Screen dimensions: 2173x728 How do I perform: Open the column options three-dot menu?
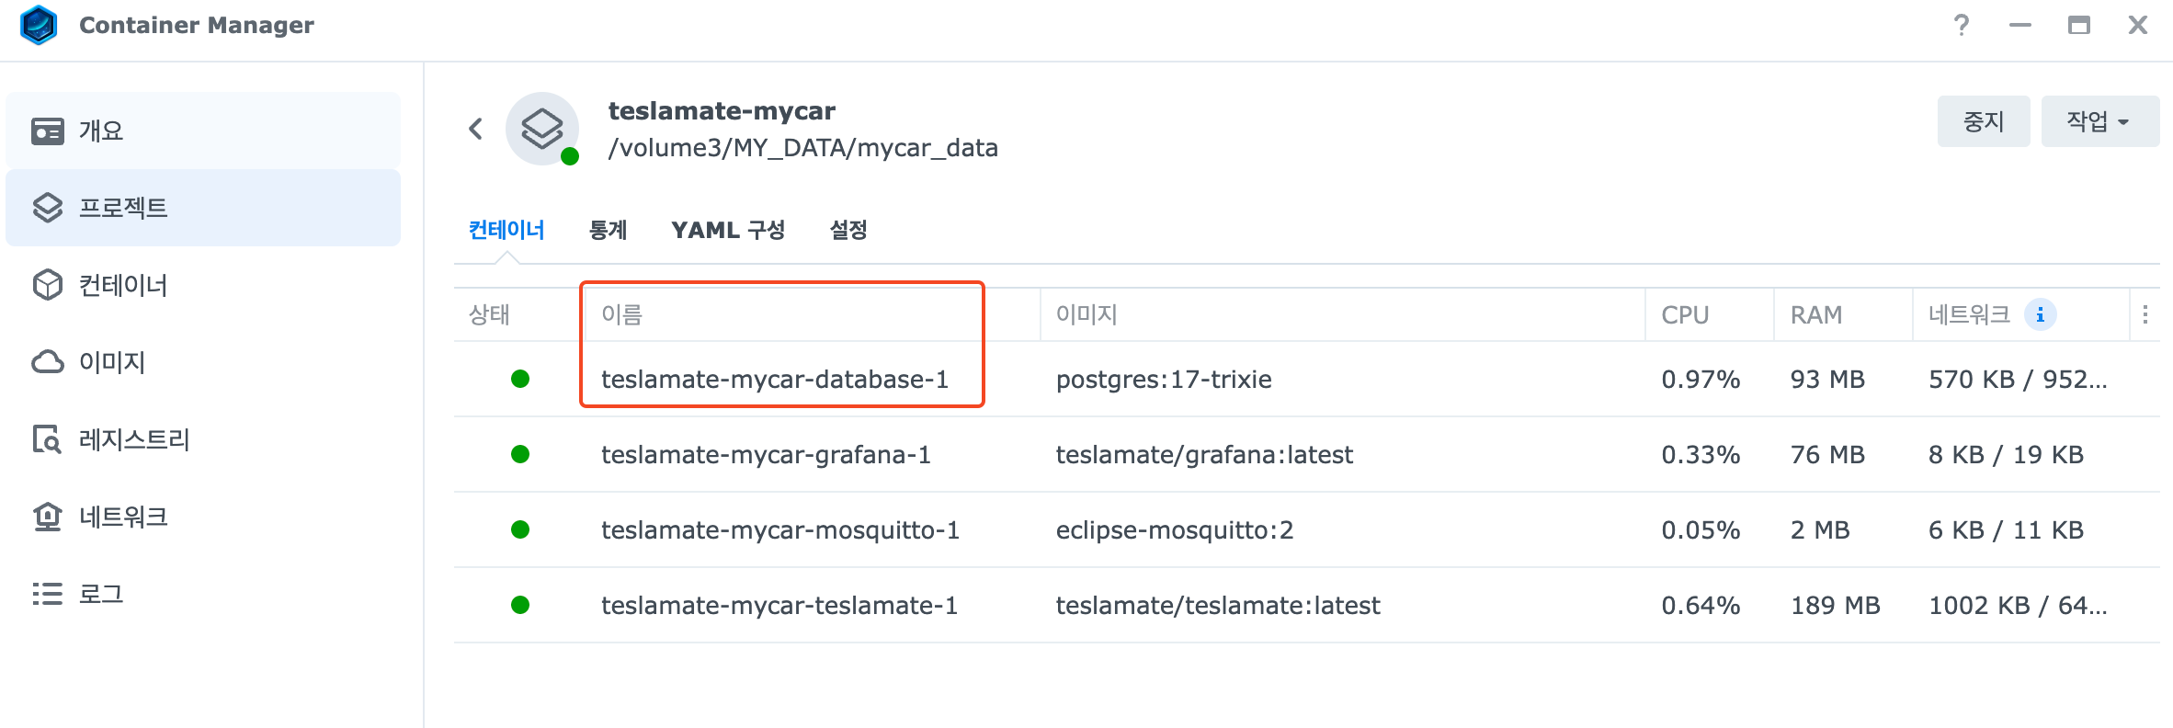point(2145,315)
